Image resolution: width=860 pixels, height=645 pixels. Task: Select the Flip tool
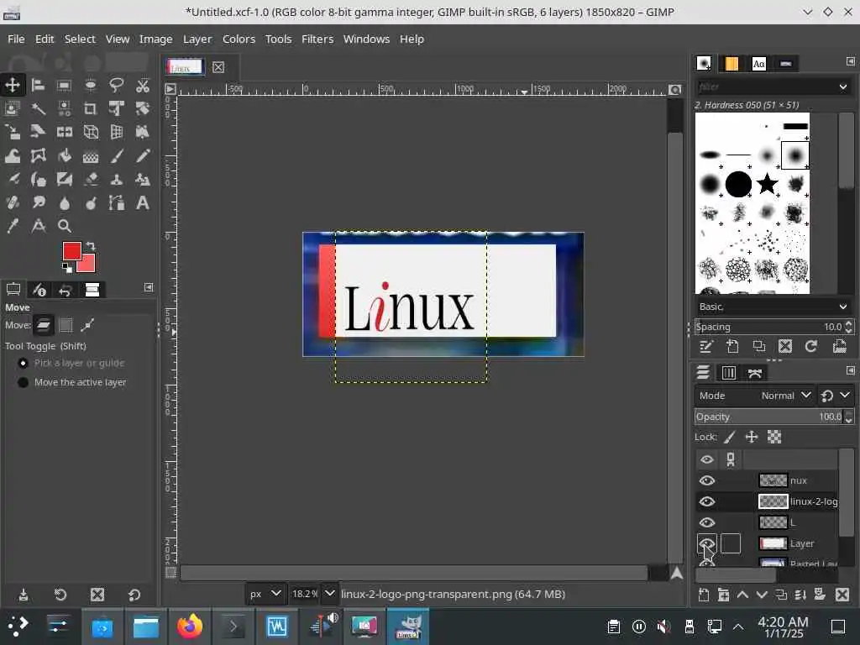pyautogui.click(x=64, y=132)
